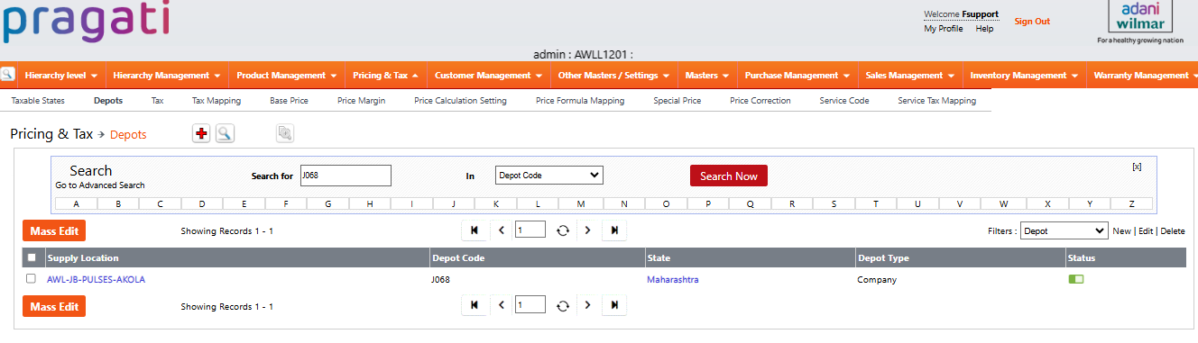This screenshot has width=1198, height=343.
Task: Jump to last page in top pager
Action: pyautogui.click(x=614, y=230)
